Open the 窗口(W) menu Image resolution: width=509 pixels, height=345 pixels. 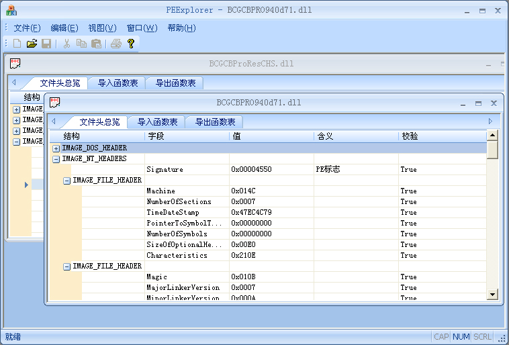coord(142,28)
